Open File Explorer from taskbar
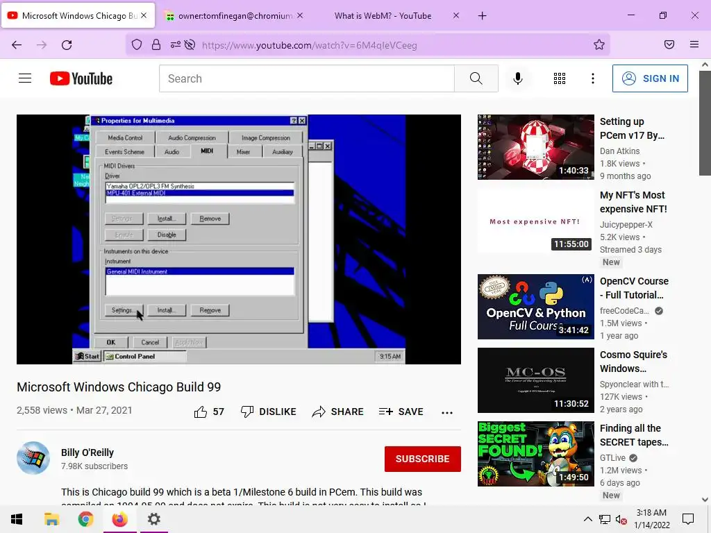The height and width of the screenshot is (533, 711). click(51, 519)
